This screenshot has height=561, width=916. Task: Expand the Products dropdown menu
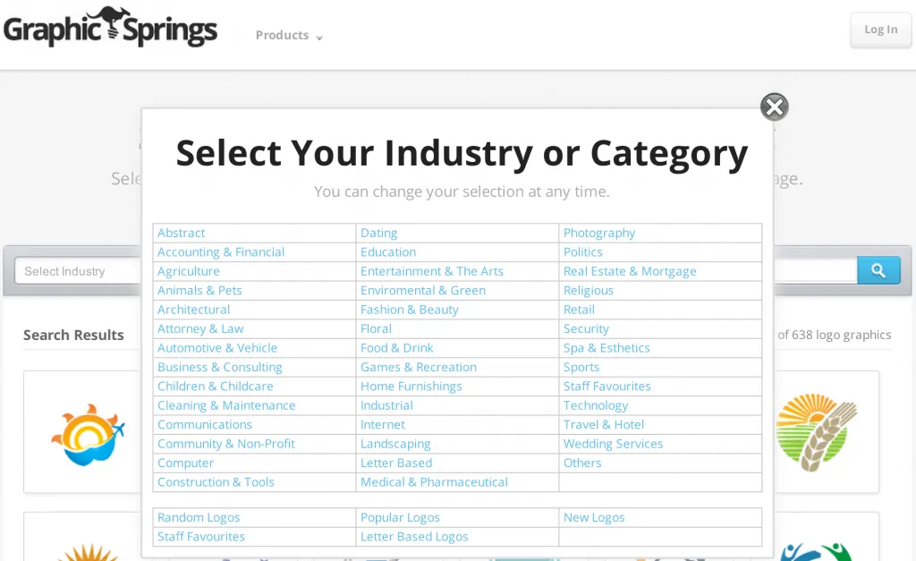[289, 36]
